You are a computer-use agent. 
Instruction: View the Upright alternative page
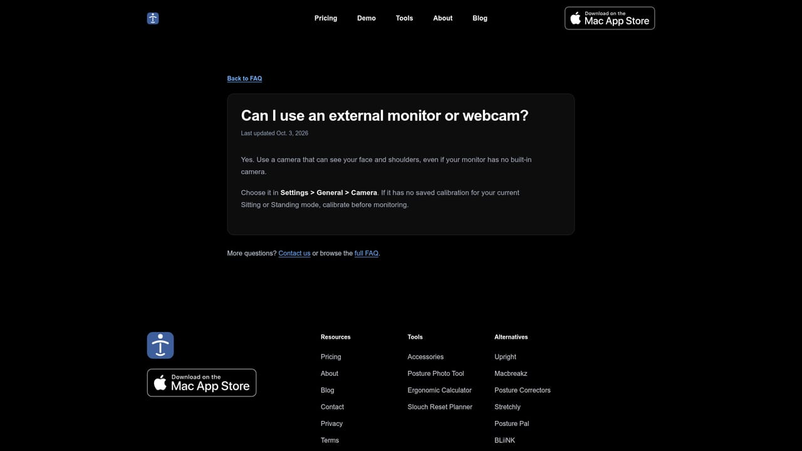point(506,357)
